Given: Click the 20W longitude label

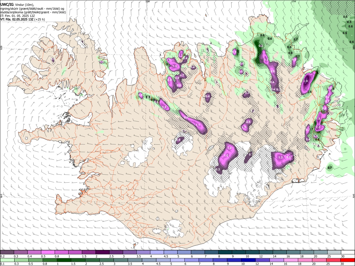Looking at the screenshot, I should [148, 1].
